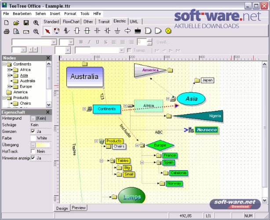Pick the capacitor symbol tool
The height and width of the screenshot is (220, 270).
point(97,31)
